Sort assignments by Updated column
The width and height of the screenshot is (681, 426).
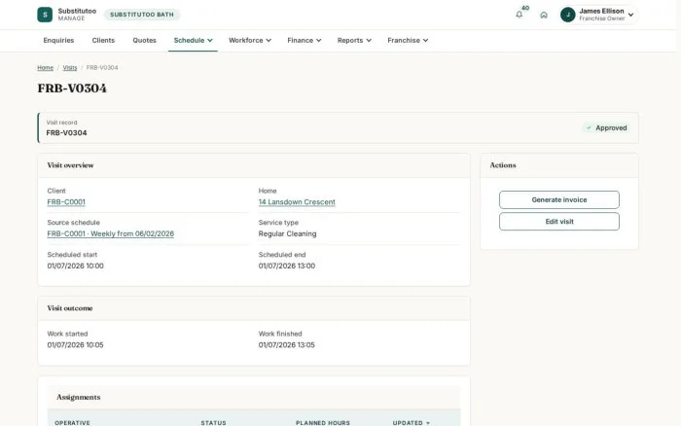(411, 422)
